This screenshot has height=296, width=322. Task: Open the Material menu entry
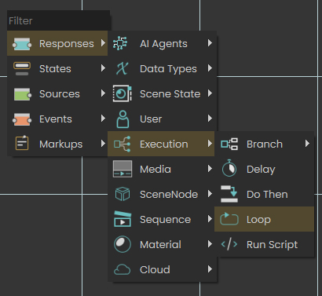point(162,244)
